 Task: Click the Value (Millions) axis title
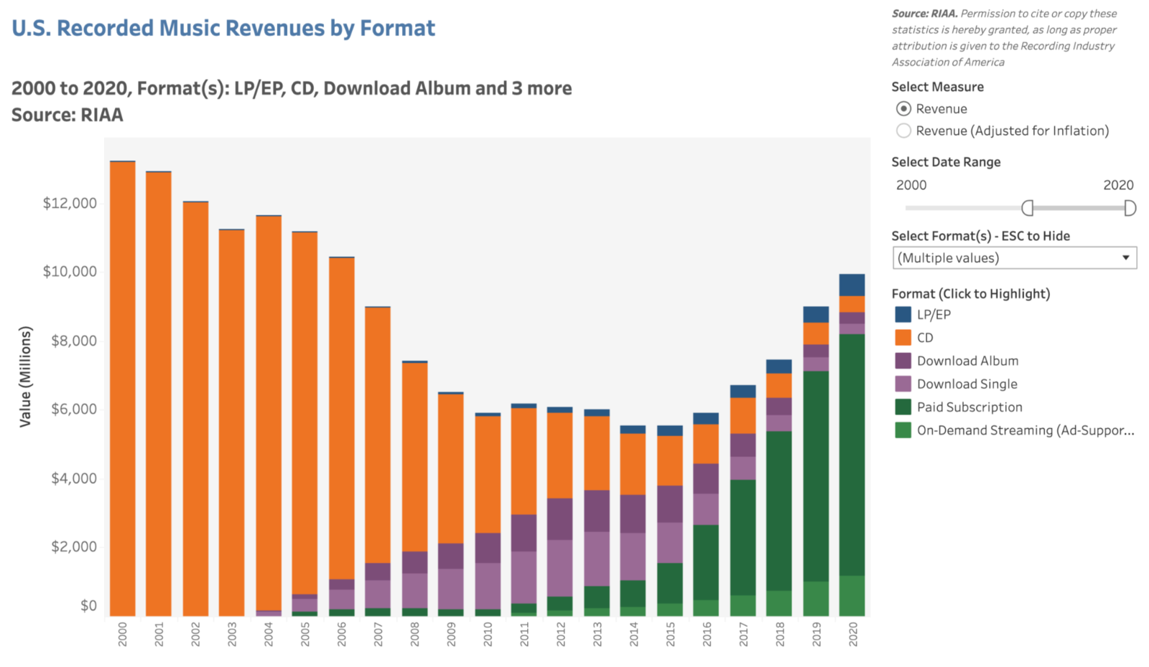click(25, 377)
